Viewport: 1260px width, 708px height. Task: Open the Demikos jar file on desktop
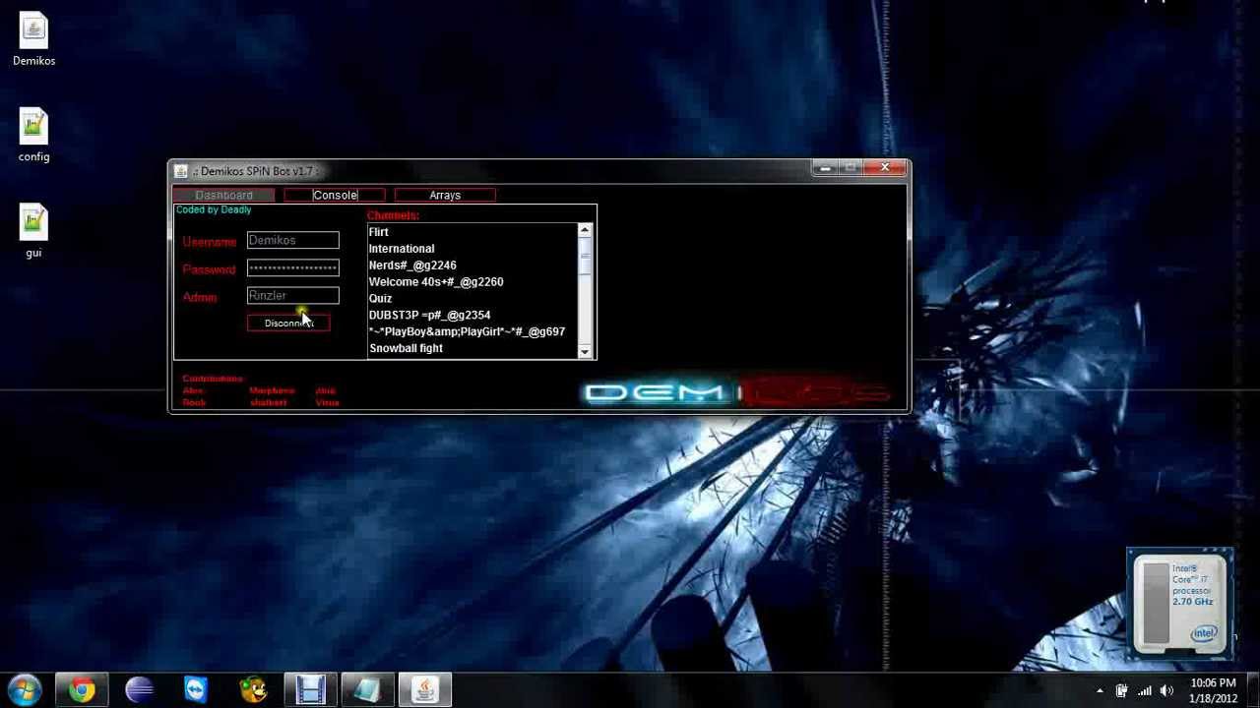pos(33,40)
